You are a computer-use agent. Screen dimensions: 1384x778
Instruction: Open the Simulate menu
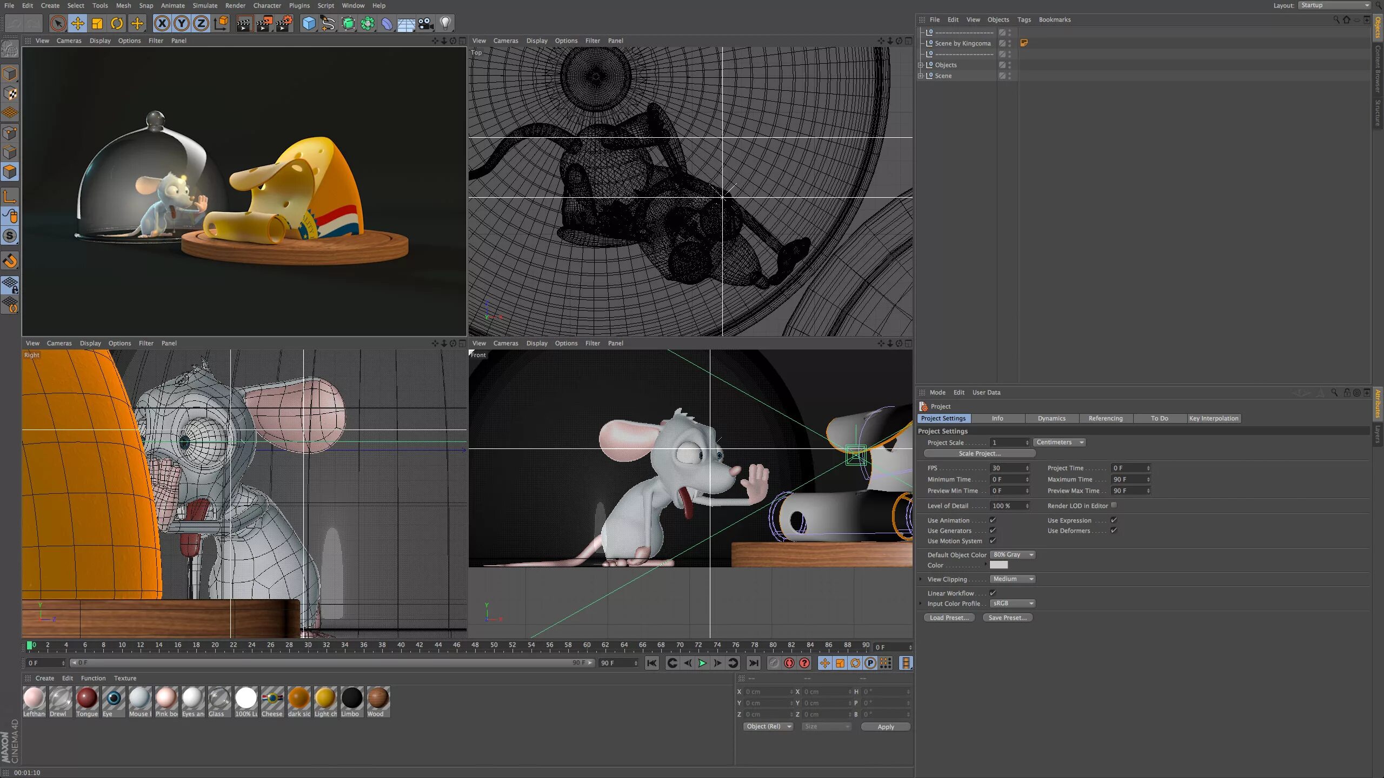coord(205,5)
